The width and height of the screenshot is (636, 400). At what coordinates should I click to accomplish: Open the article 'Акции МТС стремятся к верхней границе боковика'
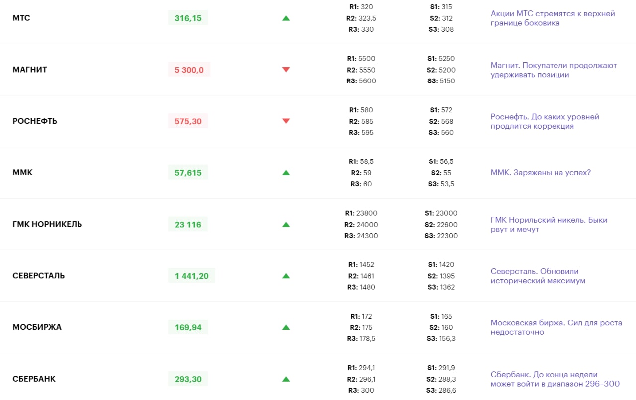pos(553,18)
